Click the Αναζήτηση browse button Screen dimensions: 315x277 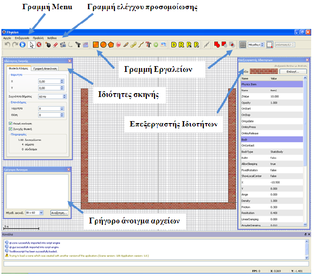[59, 213]
